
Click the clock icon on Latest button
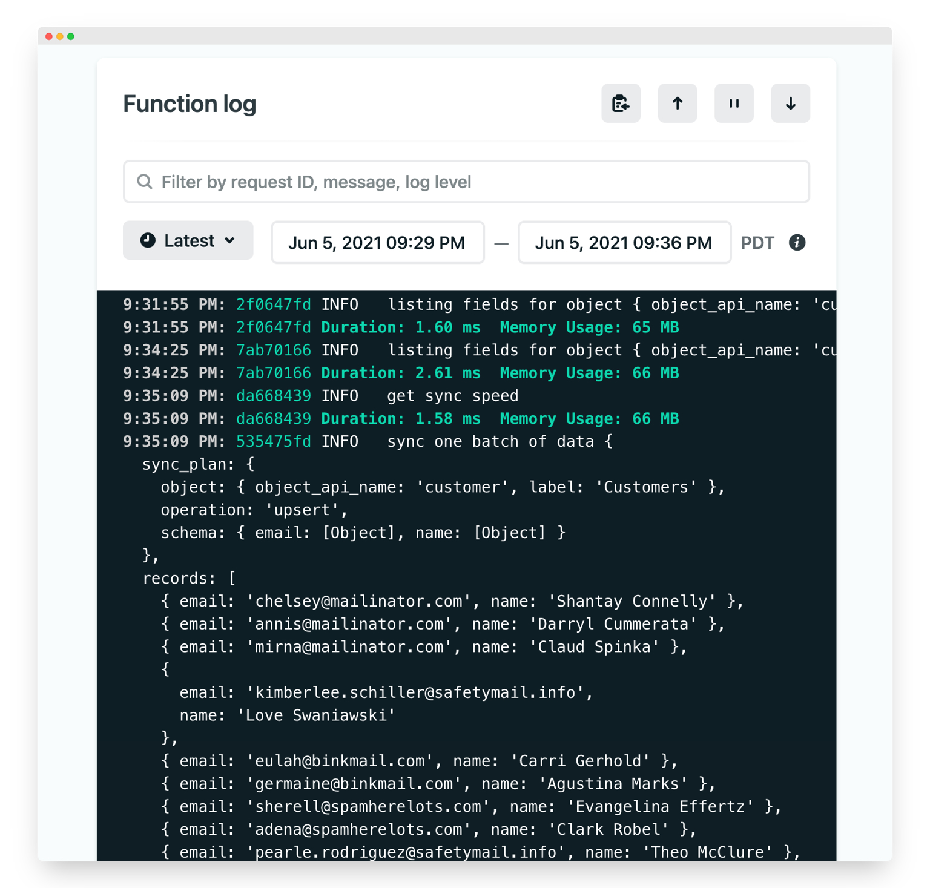pyautogui.click(x=148, y=240)
